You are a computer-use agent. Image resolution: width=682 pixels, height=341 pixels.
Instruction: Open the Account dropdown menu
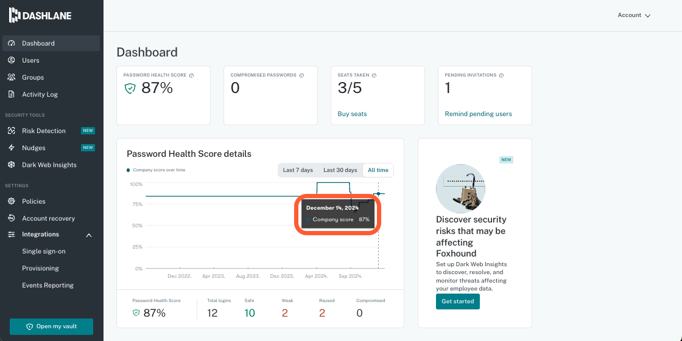pyautogui.click(x=634, y=15)
